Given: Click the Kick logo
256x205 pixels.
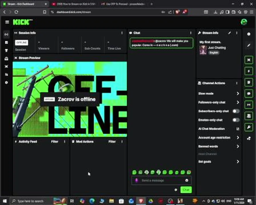Looking at the screenshot, I should (23, 22).
